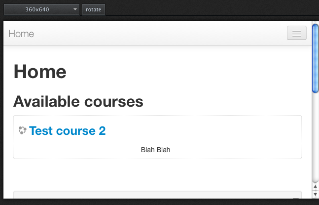Screen dimensions: 319x205
Task: Click the Blah Blah course summary text
Action: (155, 150)
